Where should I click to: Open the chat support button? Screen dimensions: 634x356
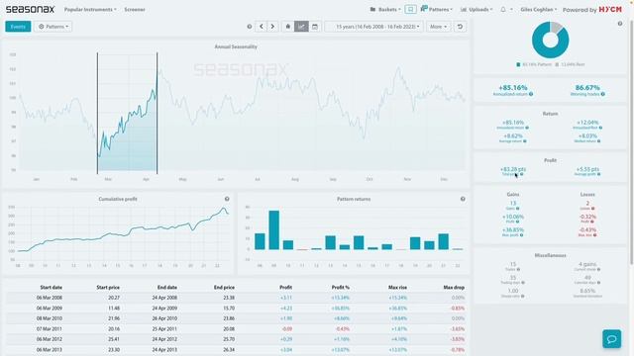(612, 338)
